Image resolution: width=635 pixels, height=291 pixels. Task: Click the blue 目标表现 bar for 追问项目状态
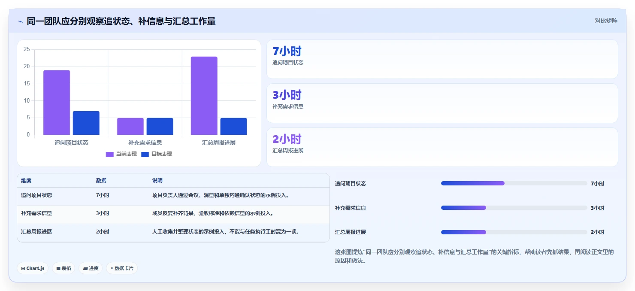pos(86,123)
